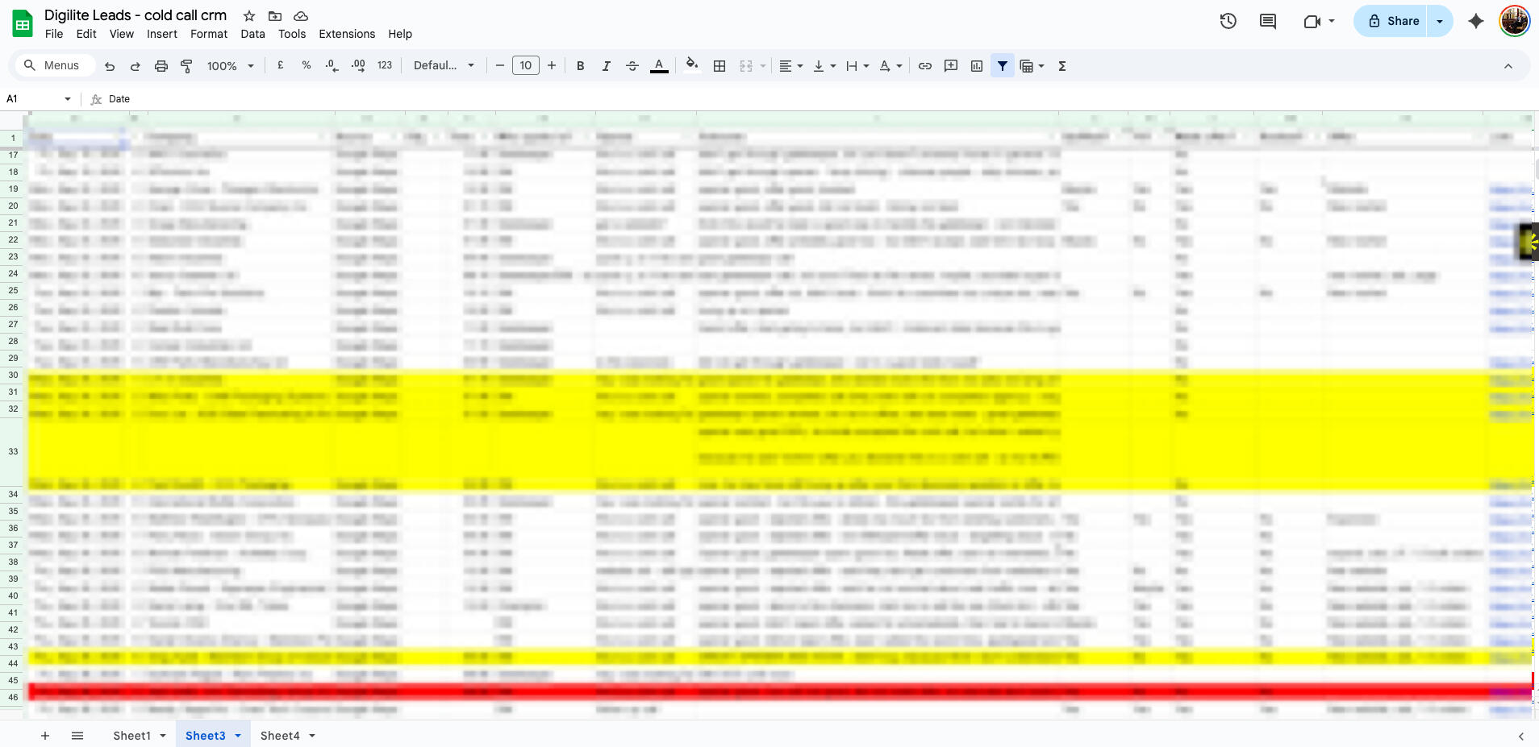1539x747 pixels.
Task: Toggle bold formatting
Action: [580, 66]
